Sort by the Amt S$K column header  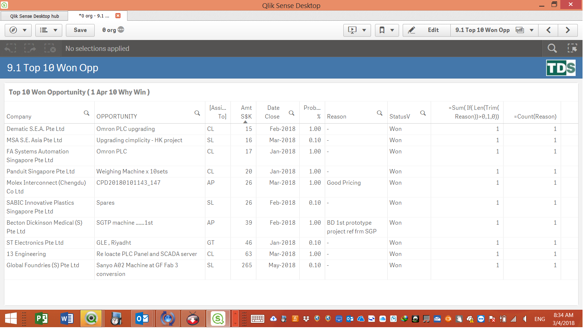(244, 112)
